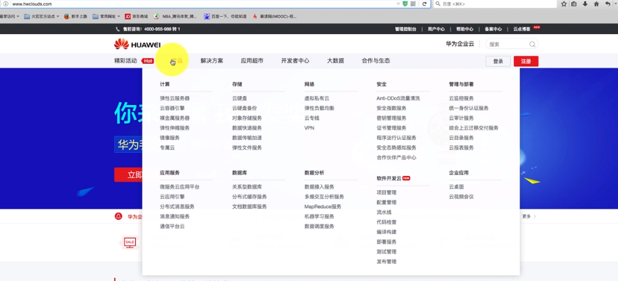
Task: Select MapReduce服务 under 数据分析
Action: click(323, 207)
